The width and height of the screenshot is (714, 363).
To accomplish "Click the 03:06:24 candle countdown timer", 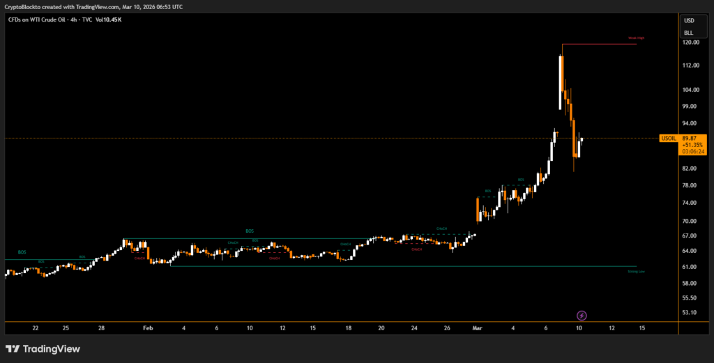I will [x=692, y=151].
